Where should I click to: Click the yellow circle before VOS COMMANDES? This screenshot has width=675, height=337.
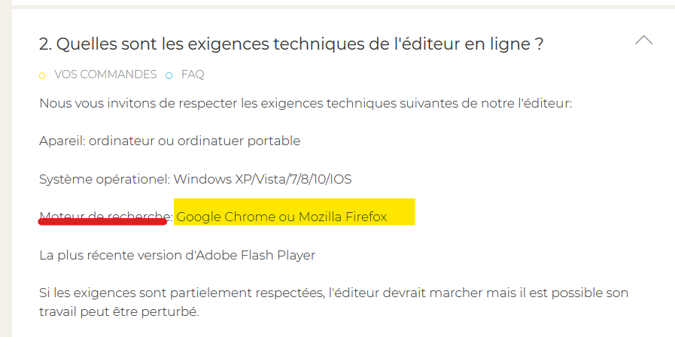43,75
